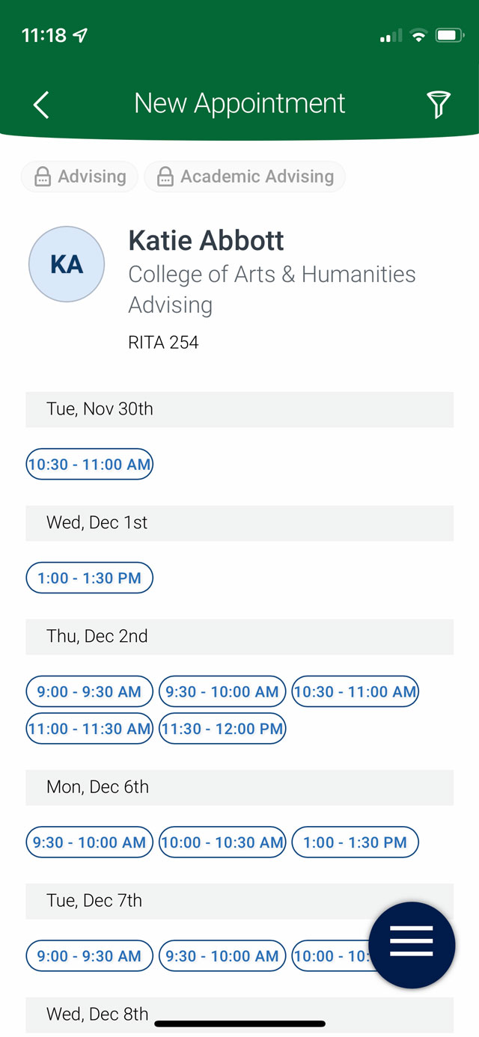479x1037 pixels.
Task: Open the filter funnel icon
Action: (x=439, y=105)
